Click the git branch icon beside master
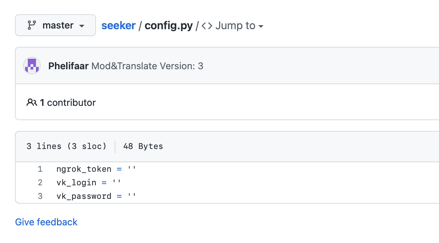The width and height of the screenshot is (439, 243). tap(32, 25)
